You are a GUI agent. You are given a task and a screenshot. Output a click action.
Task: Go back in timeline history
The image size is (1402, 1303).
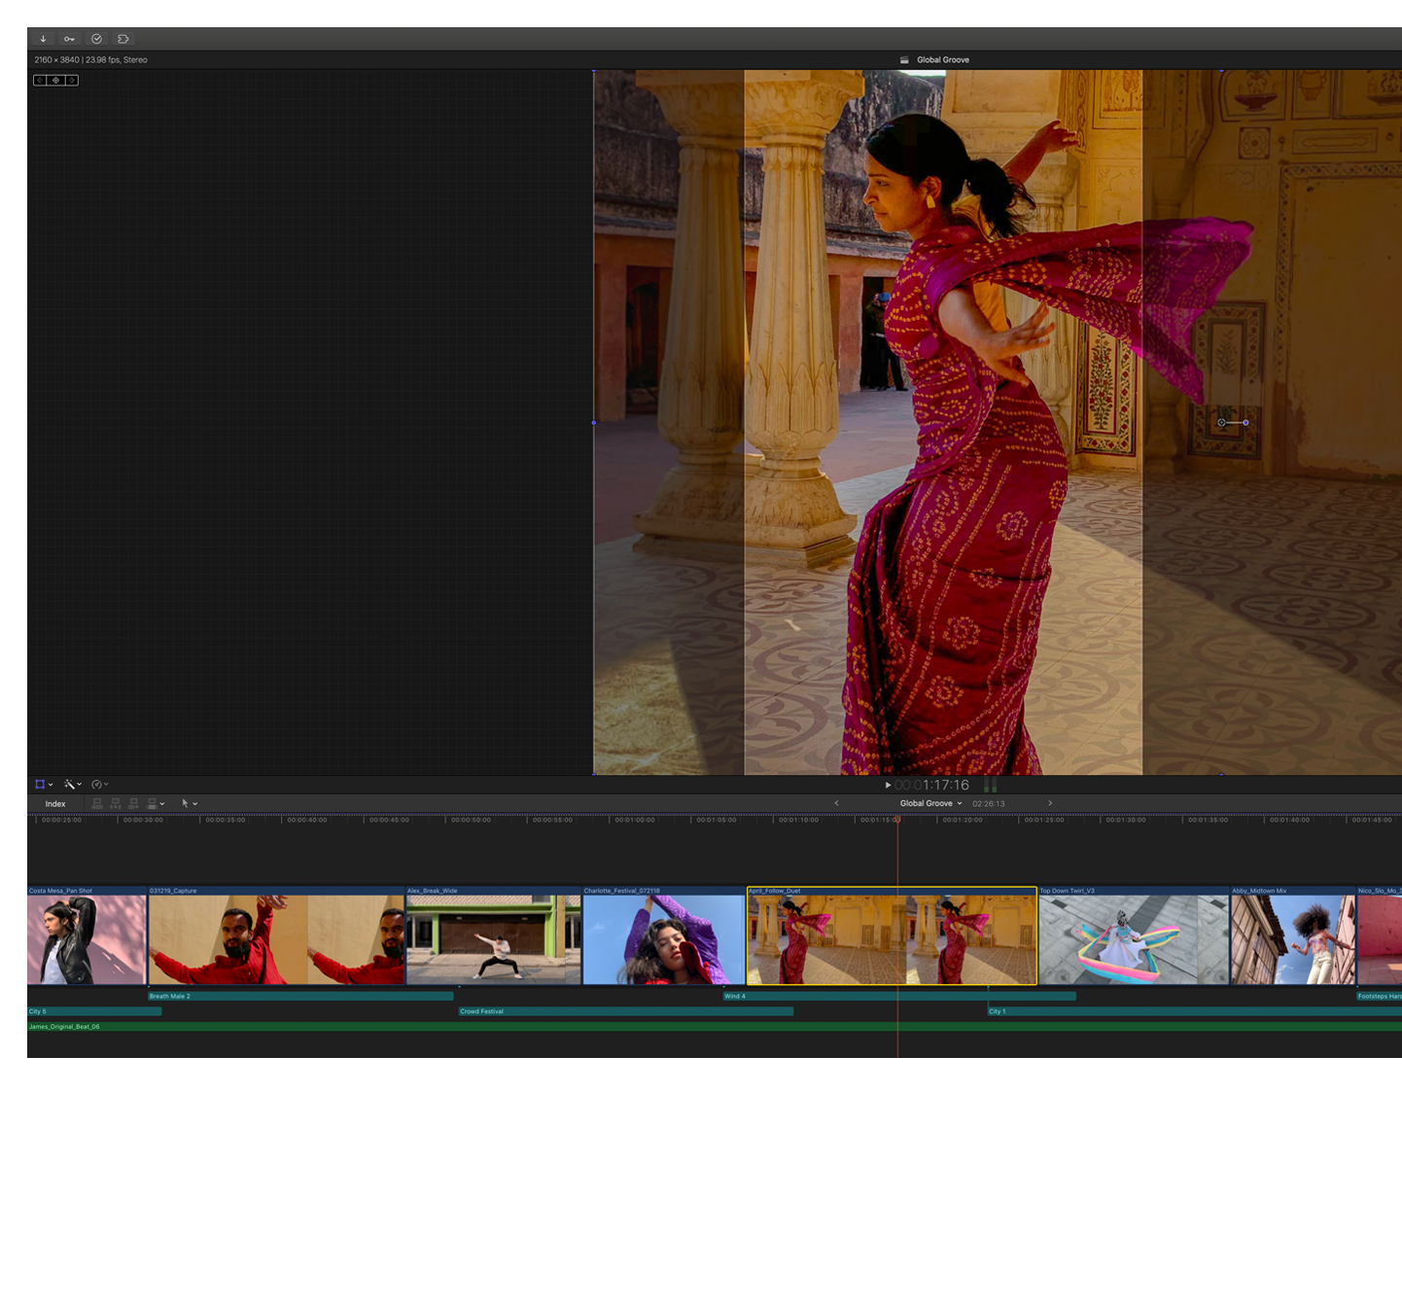pyautogui.click(x=836, y=803)
